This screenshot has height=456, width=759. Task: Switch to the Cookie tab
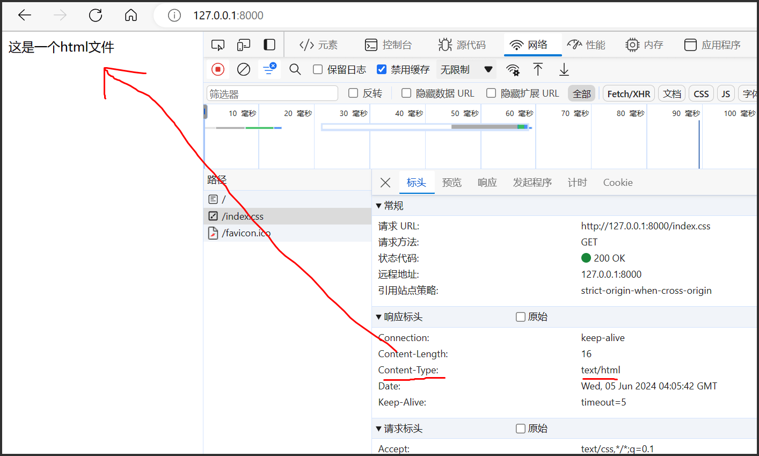tap(618, 183)
